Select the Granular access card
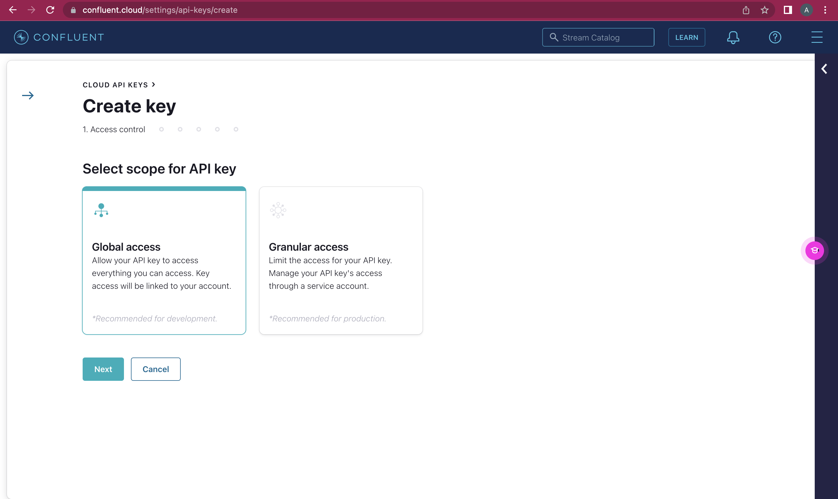The image size is (838, 499). (x=341, y=261)
